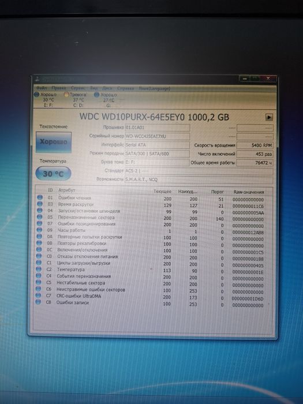The image size is (303, 404).
Task: Click the Порог column header
Action: (x=217, y=192)
